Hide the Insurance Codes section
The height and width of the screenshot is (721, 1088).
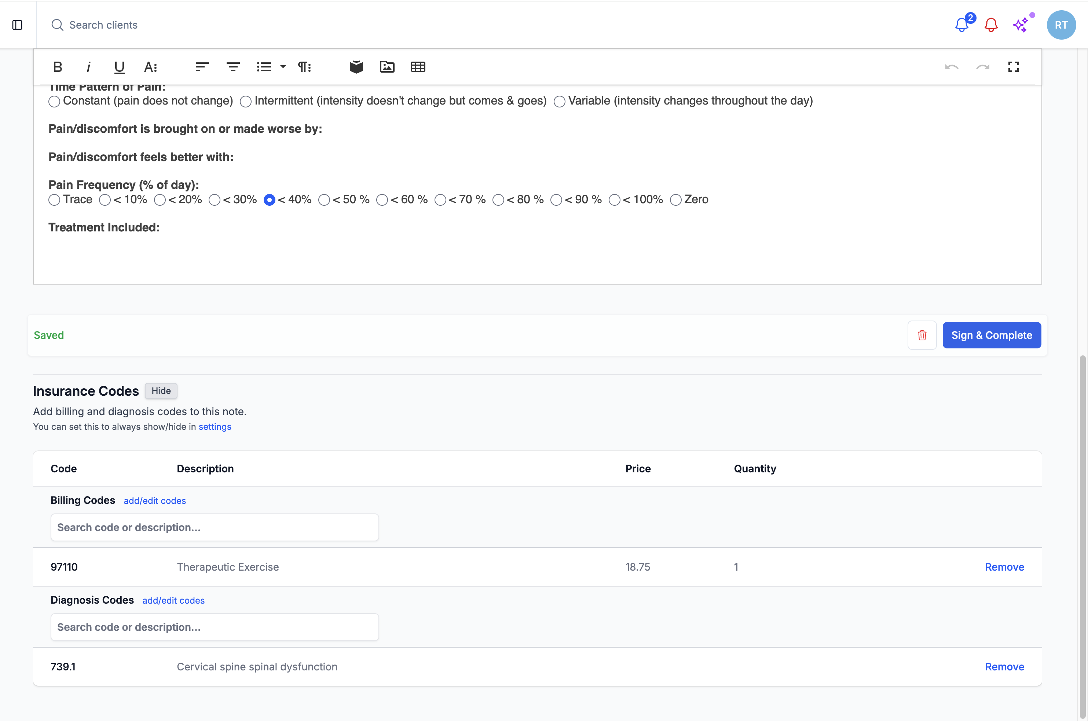tap(161, 391)
